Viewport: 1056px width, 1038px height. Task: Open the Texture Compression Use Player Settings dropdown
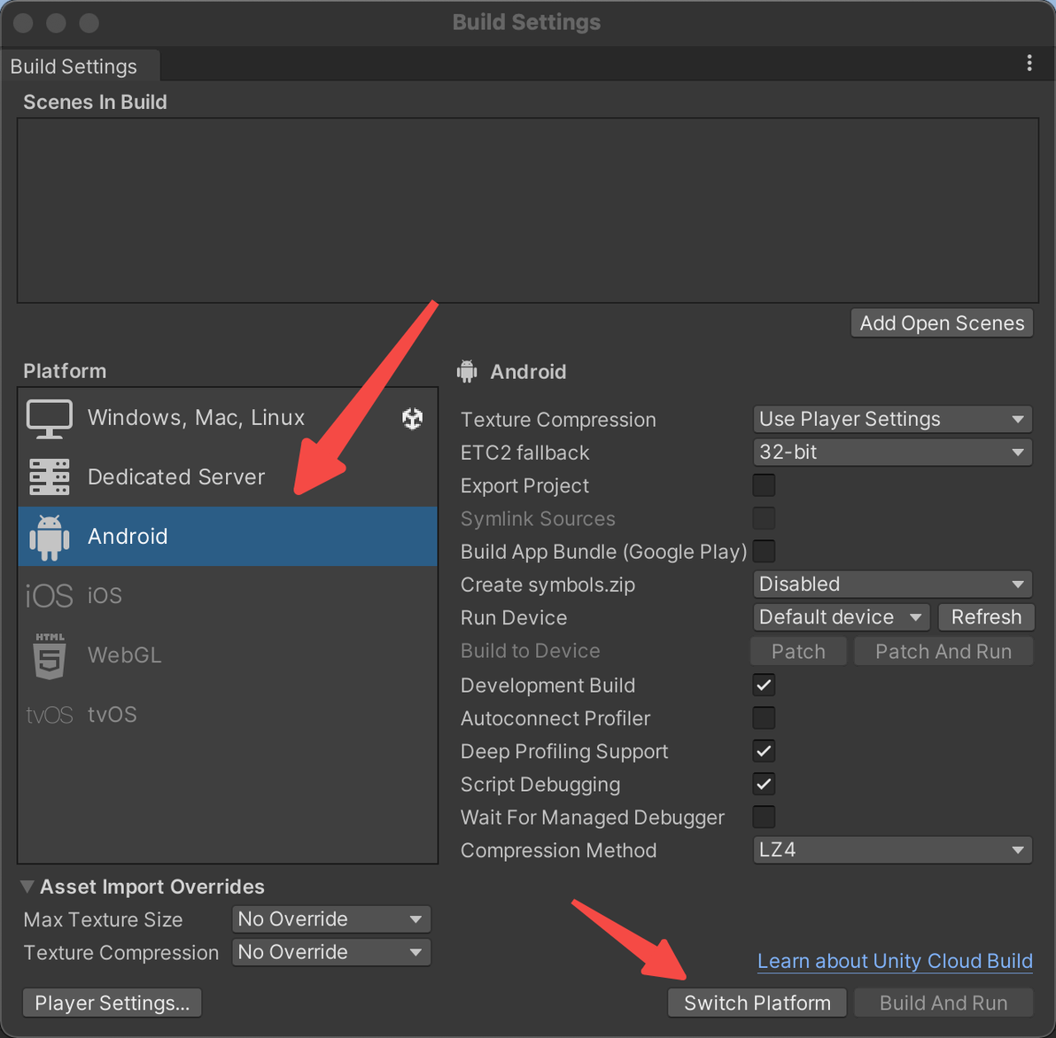click(892, 419)
